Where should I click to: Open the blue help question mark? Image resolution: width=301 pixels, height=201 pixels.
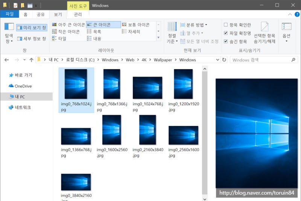tap(297, 14)
